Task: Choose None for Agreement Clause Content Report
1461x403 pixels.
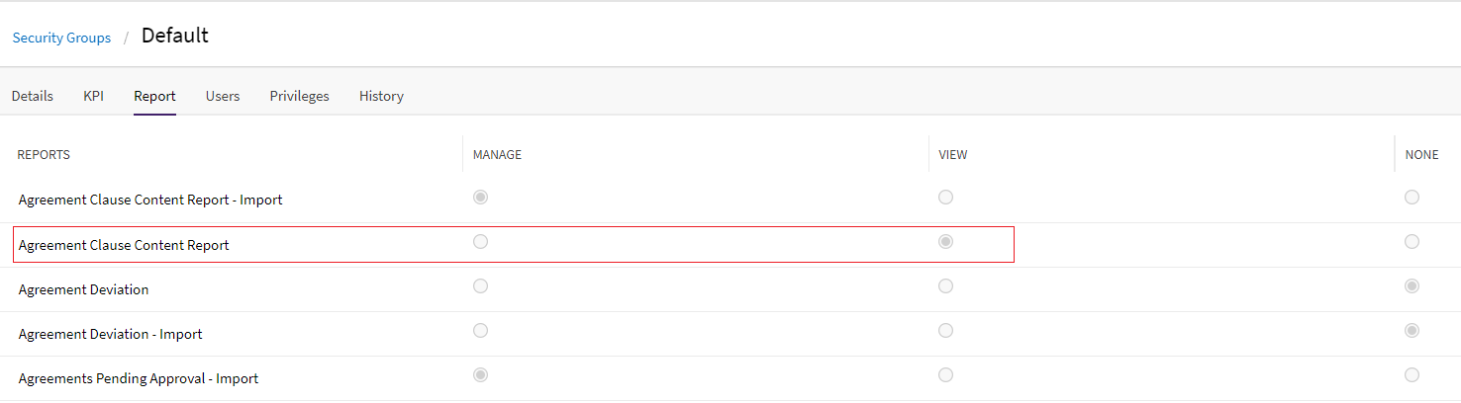Action: 1412,242
